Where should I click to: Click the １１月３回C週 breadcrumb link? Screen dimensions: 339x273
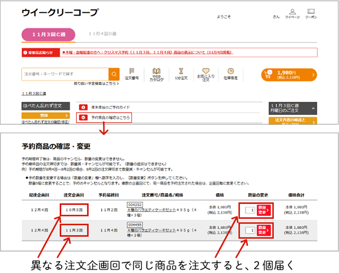34,94
